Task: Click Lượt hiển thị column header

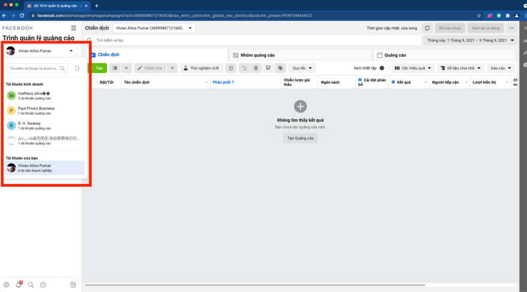Action: click(490, 82)
